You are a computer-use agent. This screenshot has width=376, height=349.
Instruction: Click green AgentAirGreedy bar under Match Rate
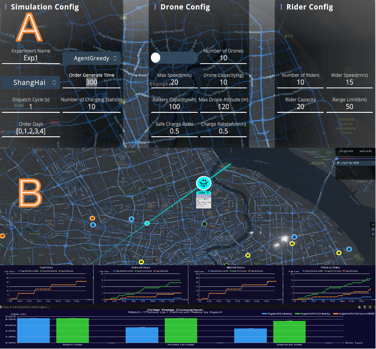[72, 331]
